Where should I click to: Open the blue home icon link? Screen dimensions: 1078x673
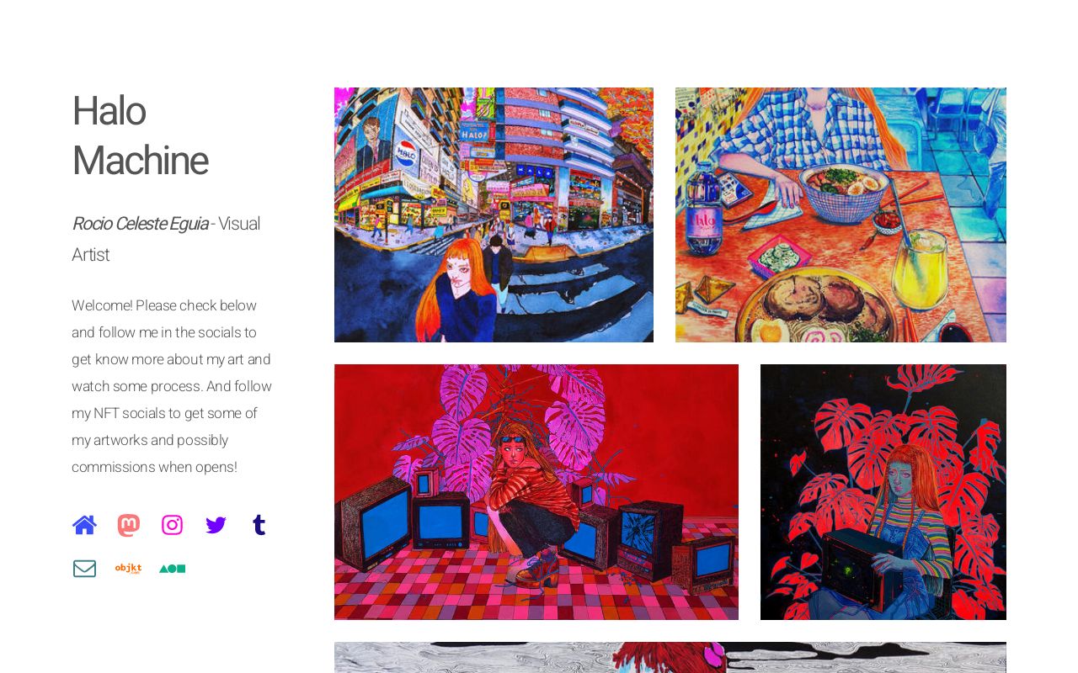(84, 525)
